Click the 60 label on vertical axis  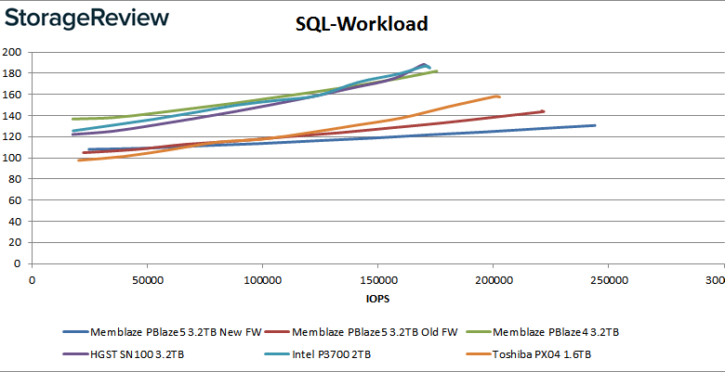(15, 199)
